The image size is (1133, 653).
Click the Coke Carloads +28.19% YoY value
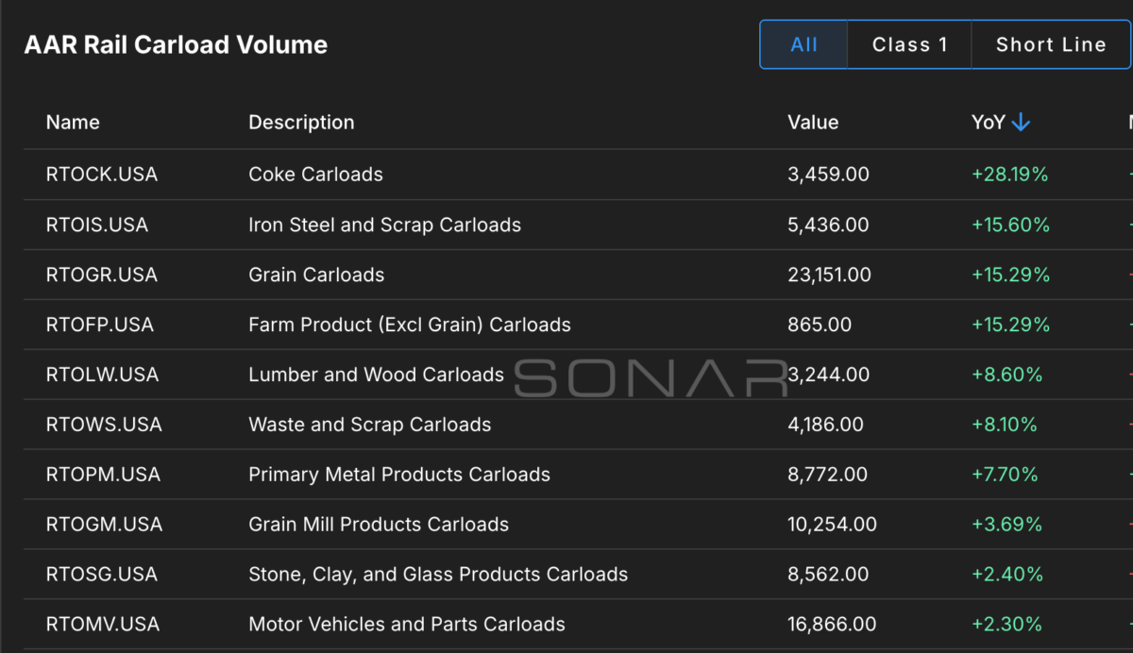tap(1010, 175)
